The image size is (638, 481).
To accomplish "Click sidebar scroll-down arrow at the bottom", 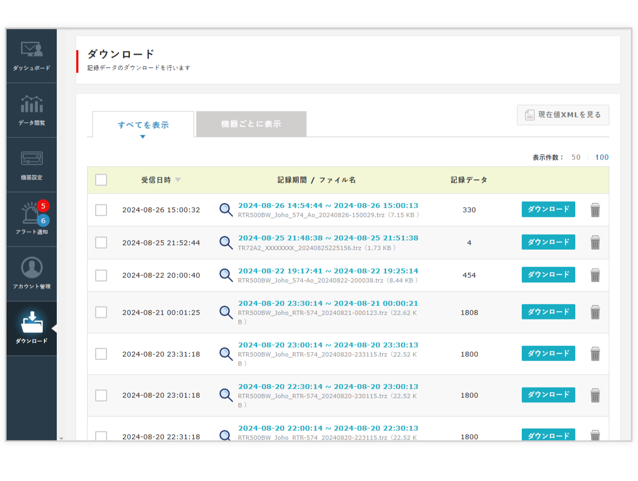I will pyautogui.click(x=61, y=438).
